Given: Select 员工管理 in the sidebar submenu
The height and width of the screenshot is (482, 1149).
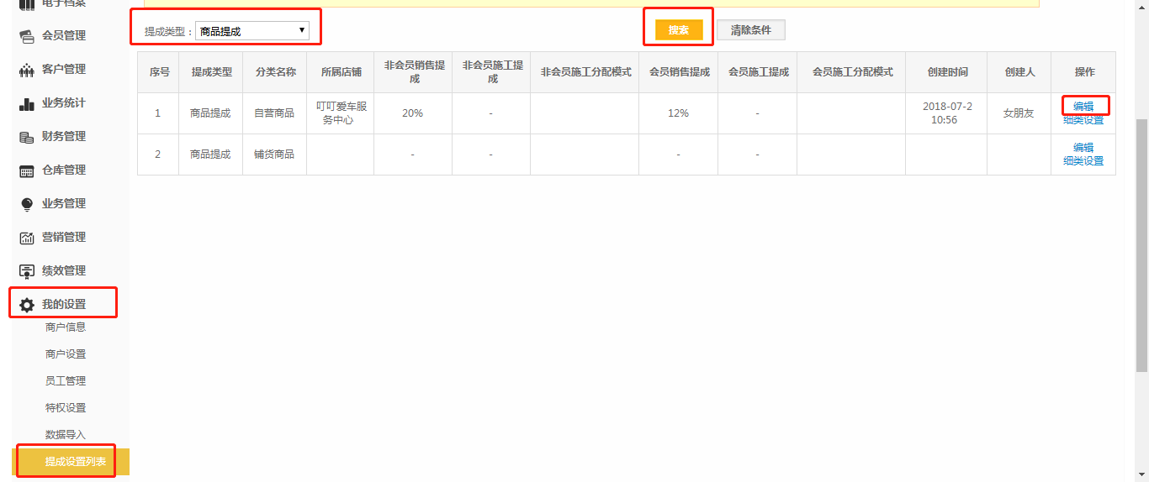Looking at the screenshot, I should point(66,381).
